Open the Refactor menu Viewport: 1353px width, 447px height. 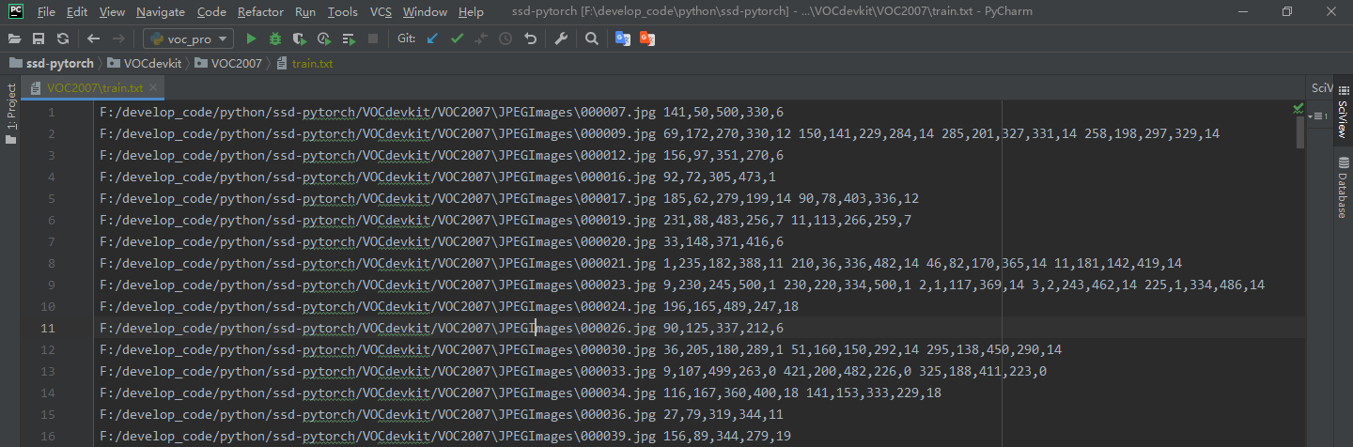pos(261,12)
